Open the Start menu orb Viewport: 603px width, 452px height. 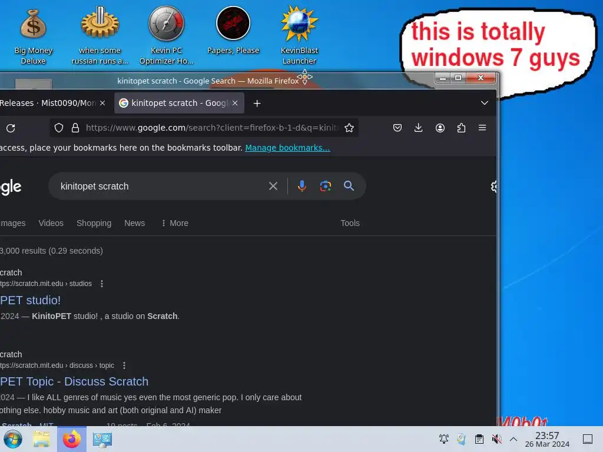pos(13,439)
